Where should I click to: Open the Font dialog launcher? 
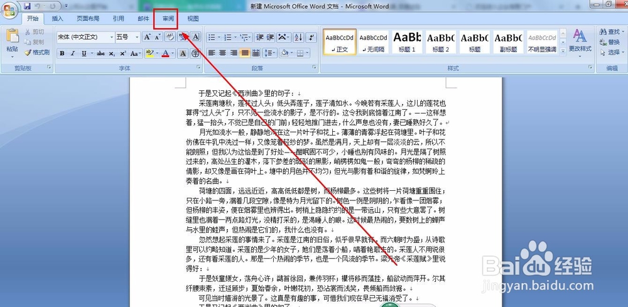click(198, 68)
